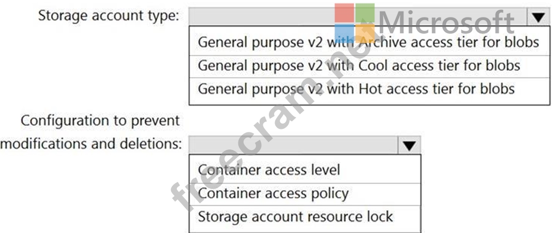Click the red square of Microsoft logo

click(x=344, y=13)
